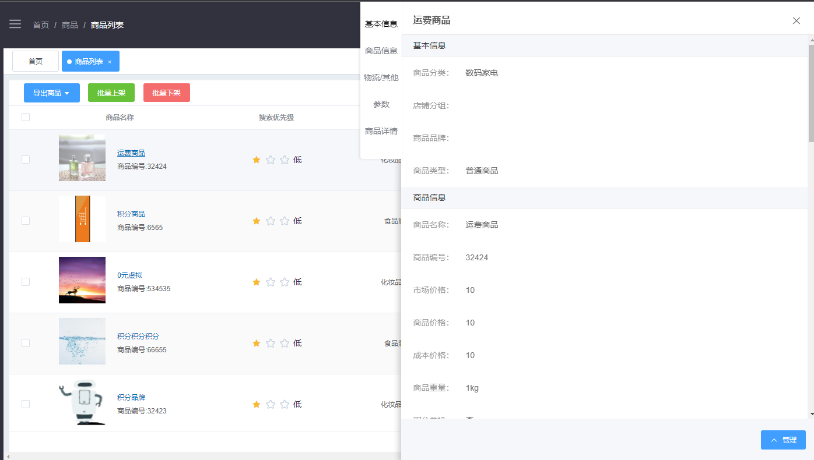Click the first gold star of 运费商品
This screenshot has width=814, height=460.
click(257, 160)
